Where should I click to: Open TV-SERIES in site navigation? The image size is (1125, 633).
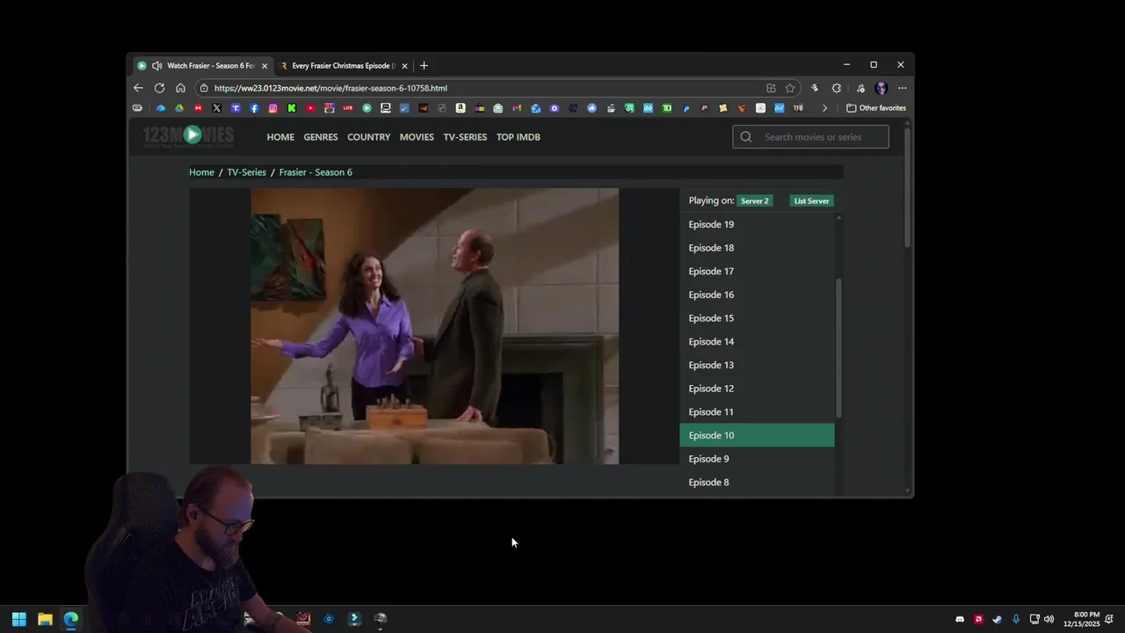465,137
